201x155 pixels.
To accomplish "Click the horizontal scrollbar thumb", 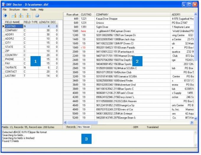I will coord(83,122).
